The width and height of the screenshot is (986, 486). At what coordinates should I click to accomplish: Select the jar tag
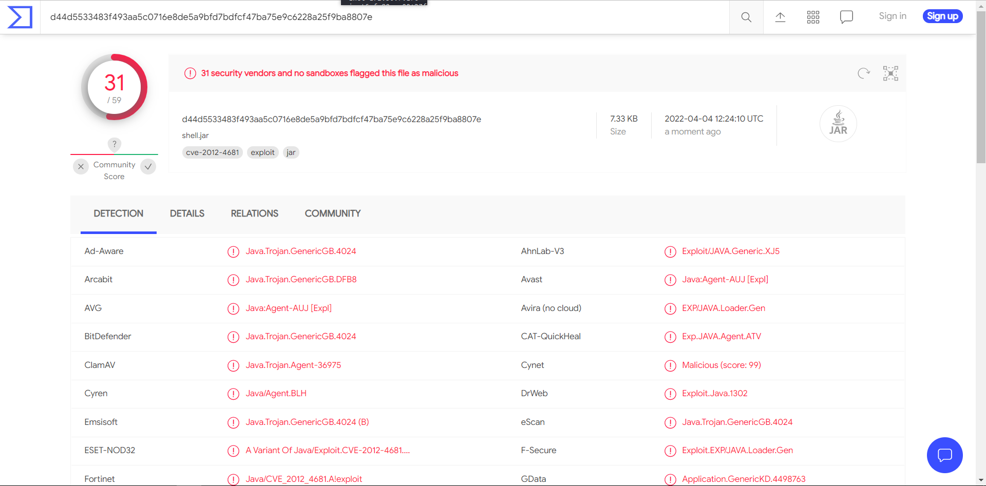pos(291,152)
